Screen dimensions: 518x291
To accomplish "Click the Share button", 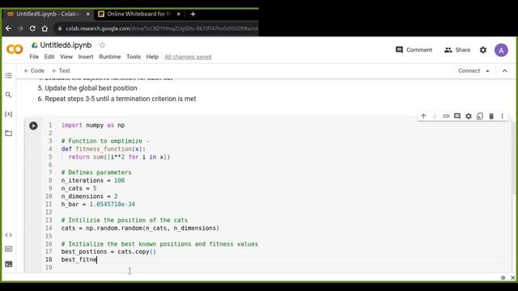I will tap(457, 50).
